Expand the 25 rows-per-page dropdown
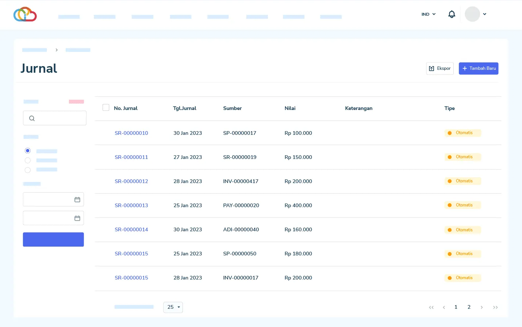This screenshot has width=522, height=327. coord(173,307)
